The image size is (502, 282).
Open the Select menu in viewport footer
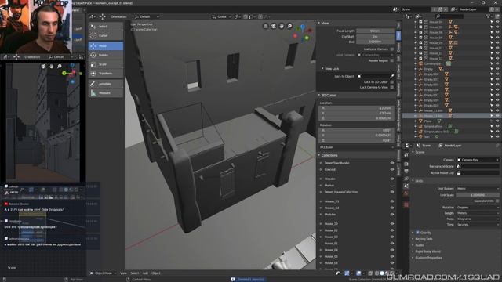tap(134, 273)
